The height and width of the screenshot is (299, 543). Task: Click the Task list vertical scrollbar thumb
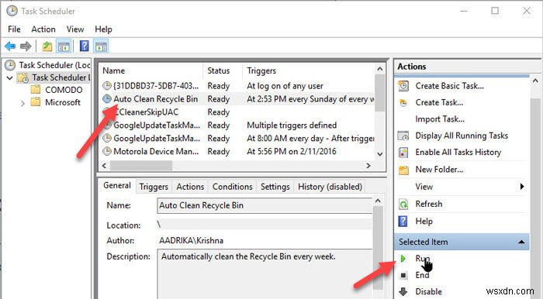(x=379, y=93)
